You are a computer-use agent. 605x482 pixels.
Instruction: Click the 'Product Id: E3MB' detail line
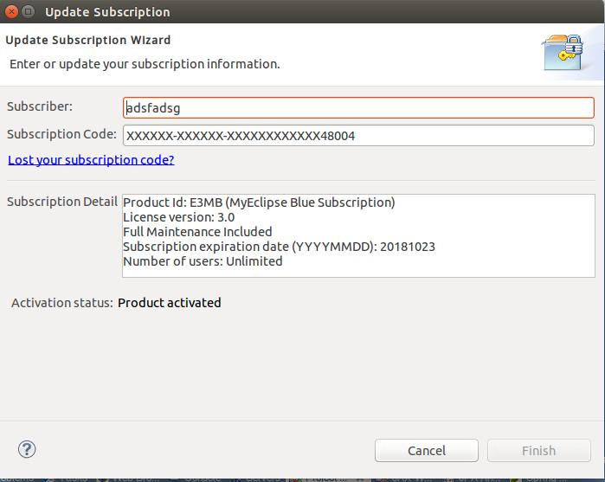[259, 202]
